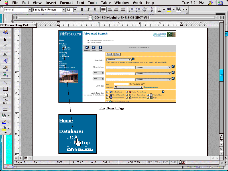This screenshot has height=171, width=228.
Task: Open the Insert menu
Action: 51,3
